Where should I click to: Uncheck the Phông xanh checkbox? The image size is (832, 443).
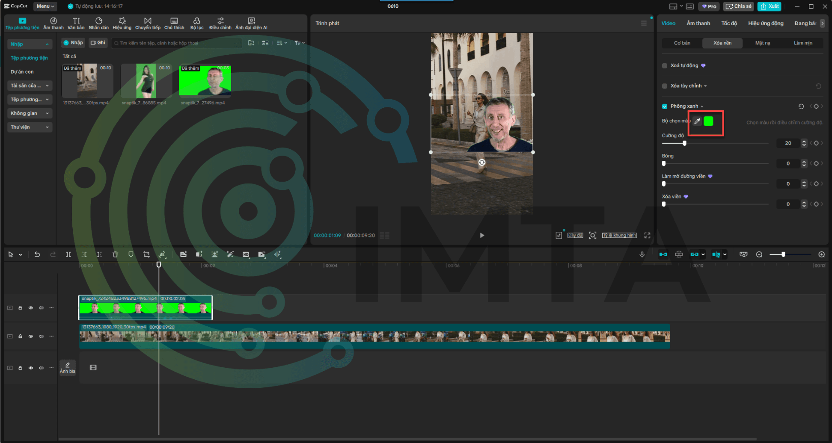tap(665, 106)
